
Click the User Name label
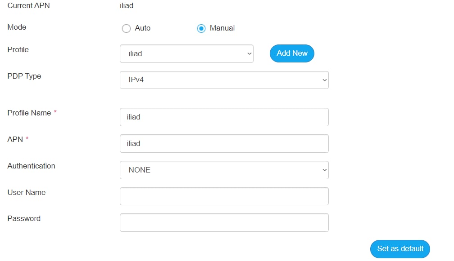pos(27,193)
